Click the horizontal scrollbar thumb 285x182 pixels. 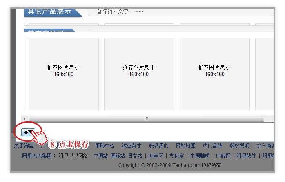point(146,119)
